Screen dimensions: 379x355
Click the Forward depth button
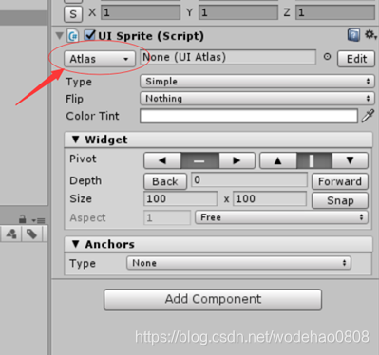340,181
